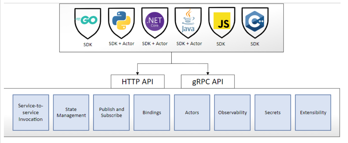Select the Java logo shield
Screen dimensions: 348x143
pos(188,23)
